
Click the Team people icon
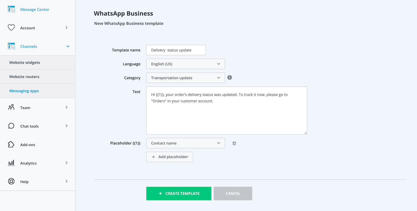pos(11,108)
